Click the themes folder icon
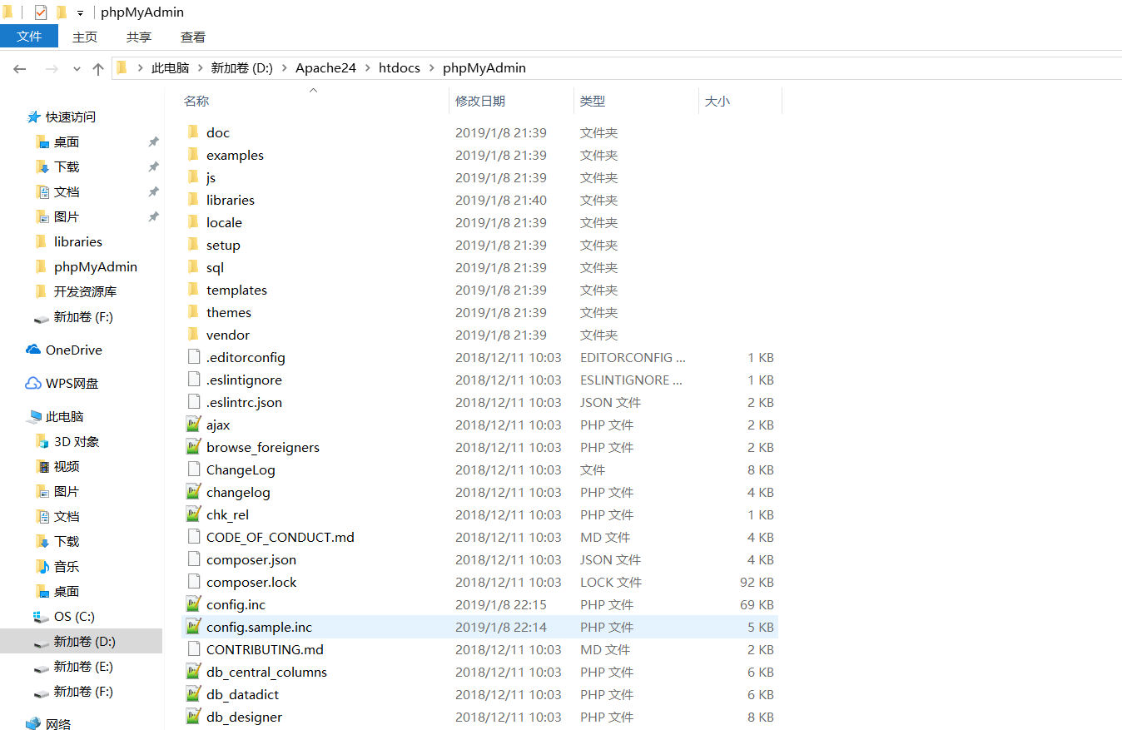Viewport: 1122px width, 730px height. 193,312
